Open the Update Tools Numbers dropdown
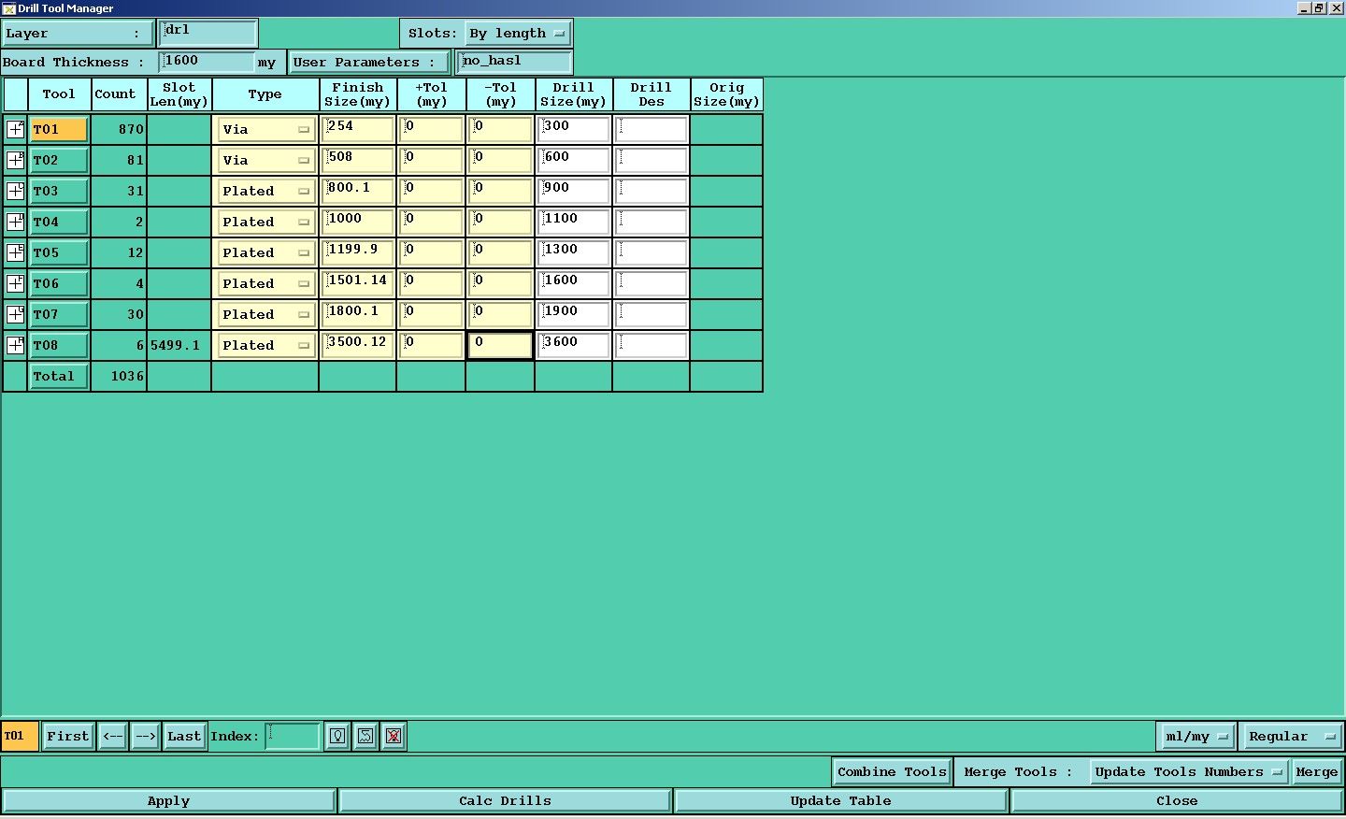 pyautogui.click(x=1189, y=771)
